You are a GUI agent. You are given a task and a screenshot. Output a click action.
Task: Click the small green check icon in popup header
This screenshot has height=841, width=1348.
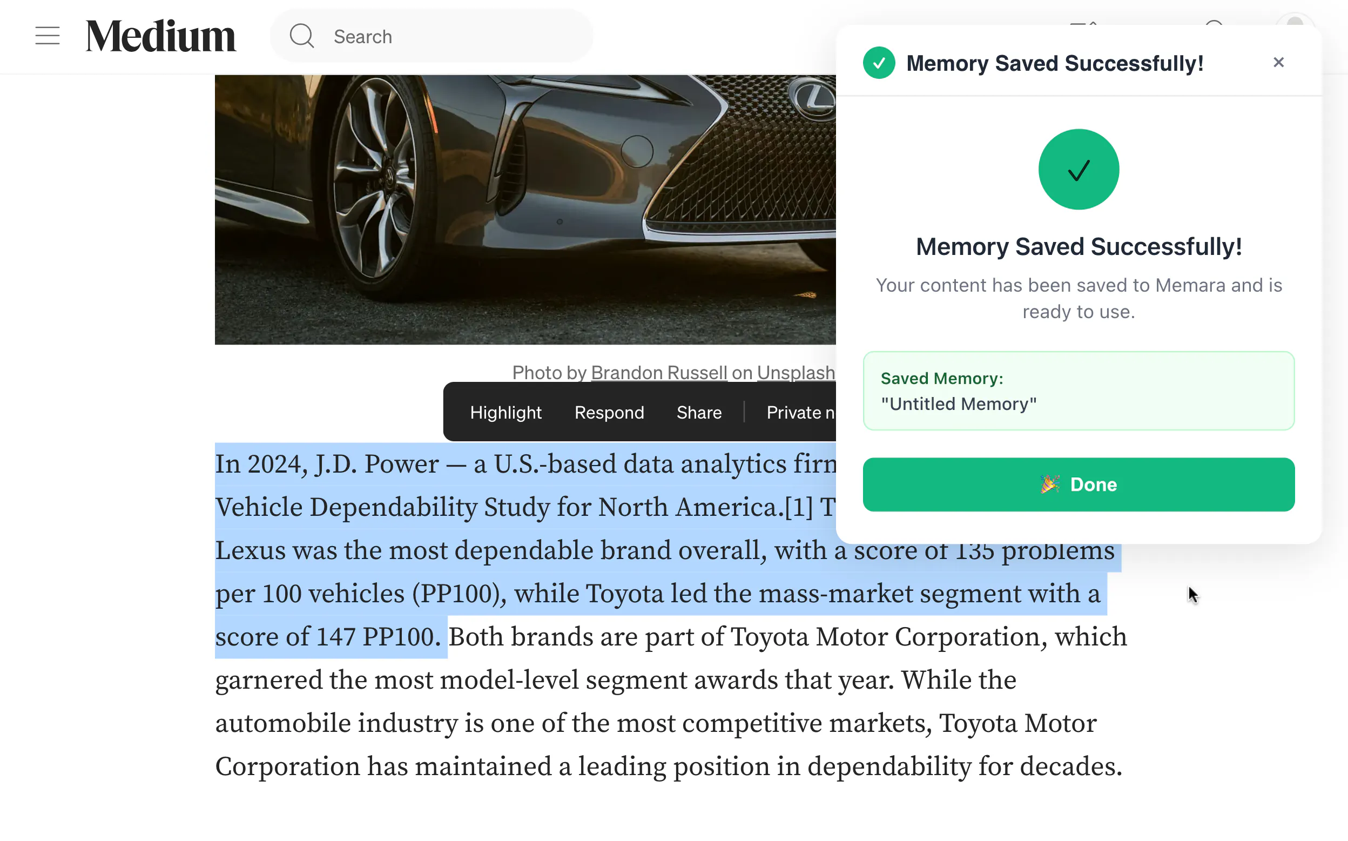879,63
